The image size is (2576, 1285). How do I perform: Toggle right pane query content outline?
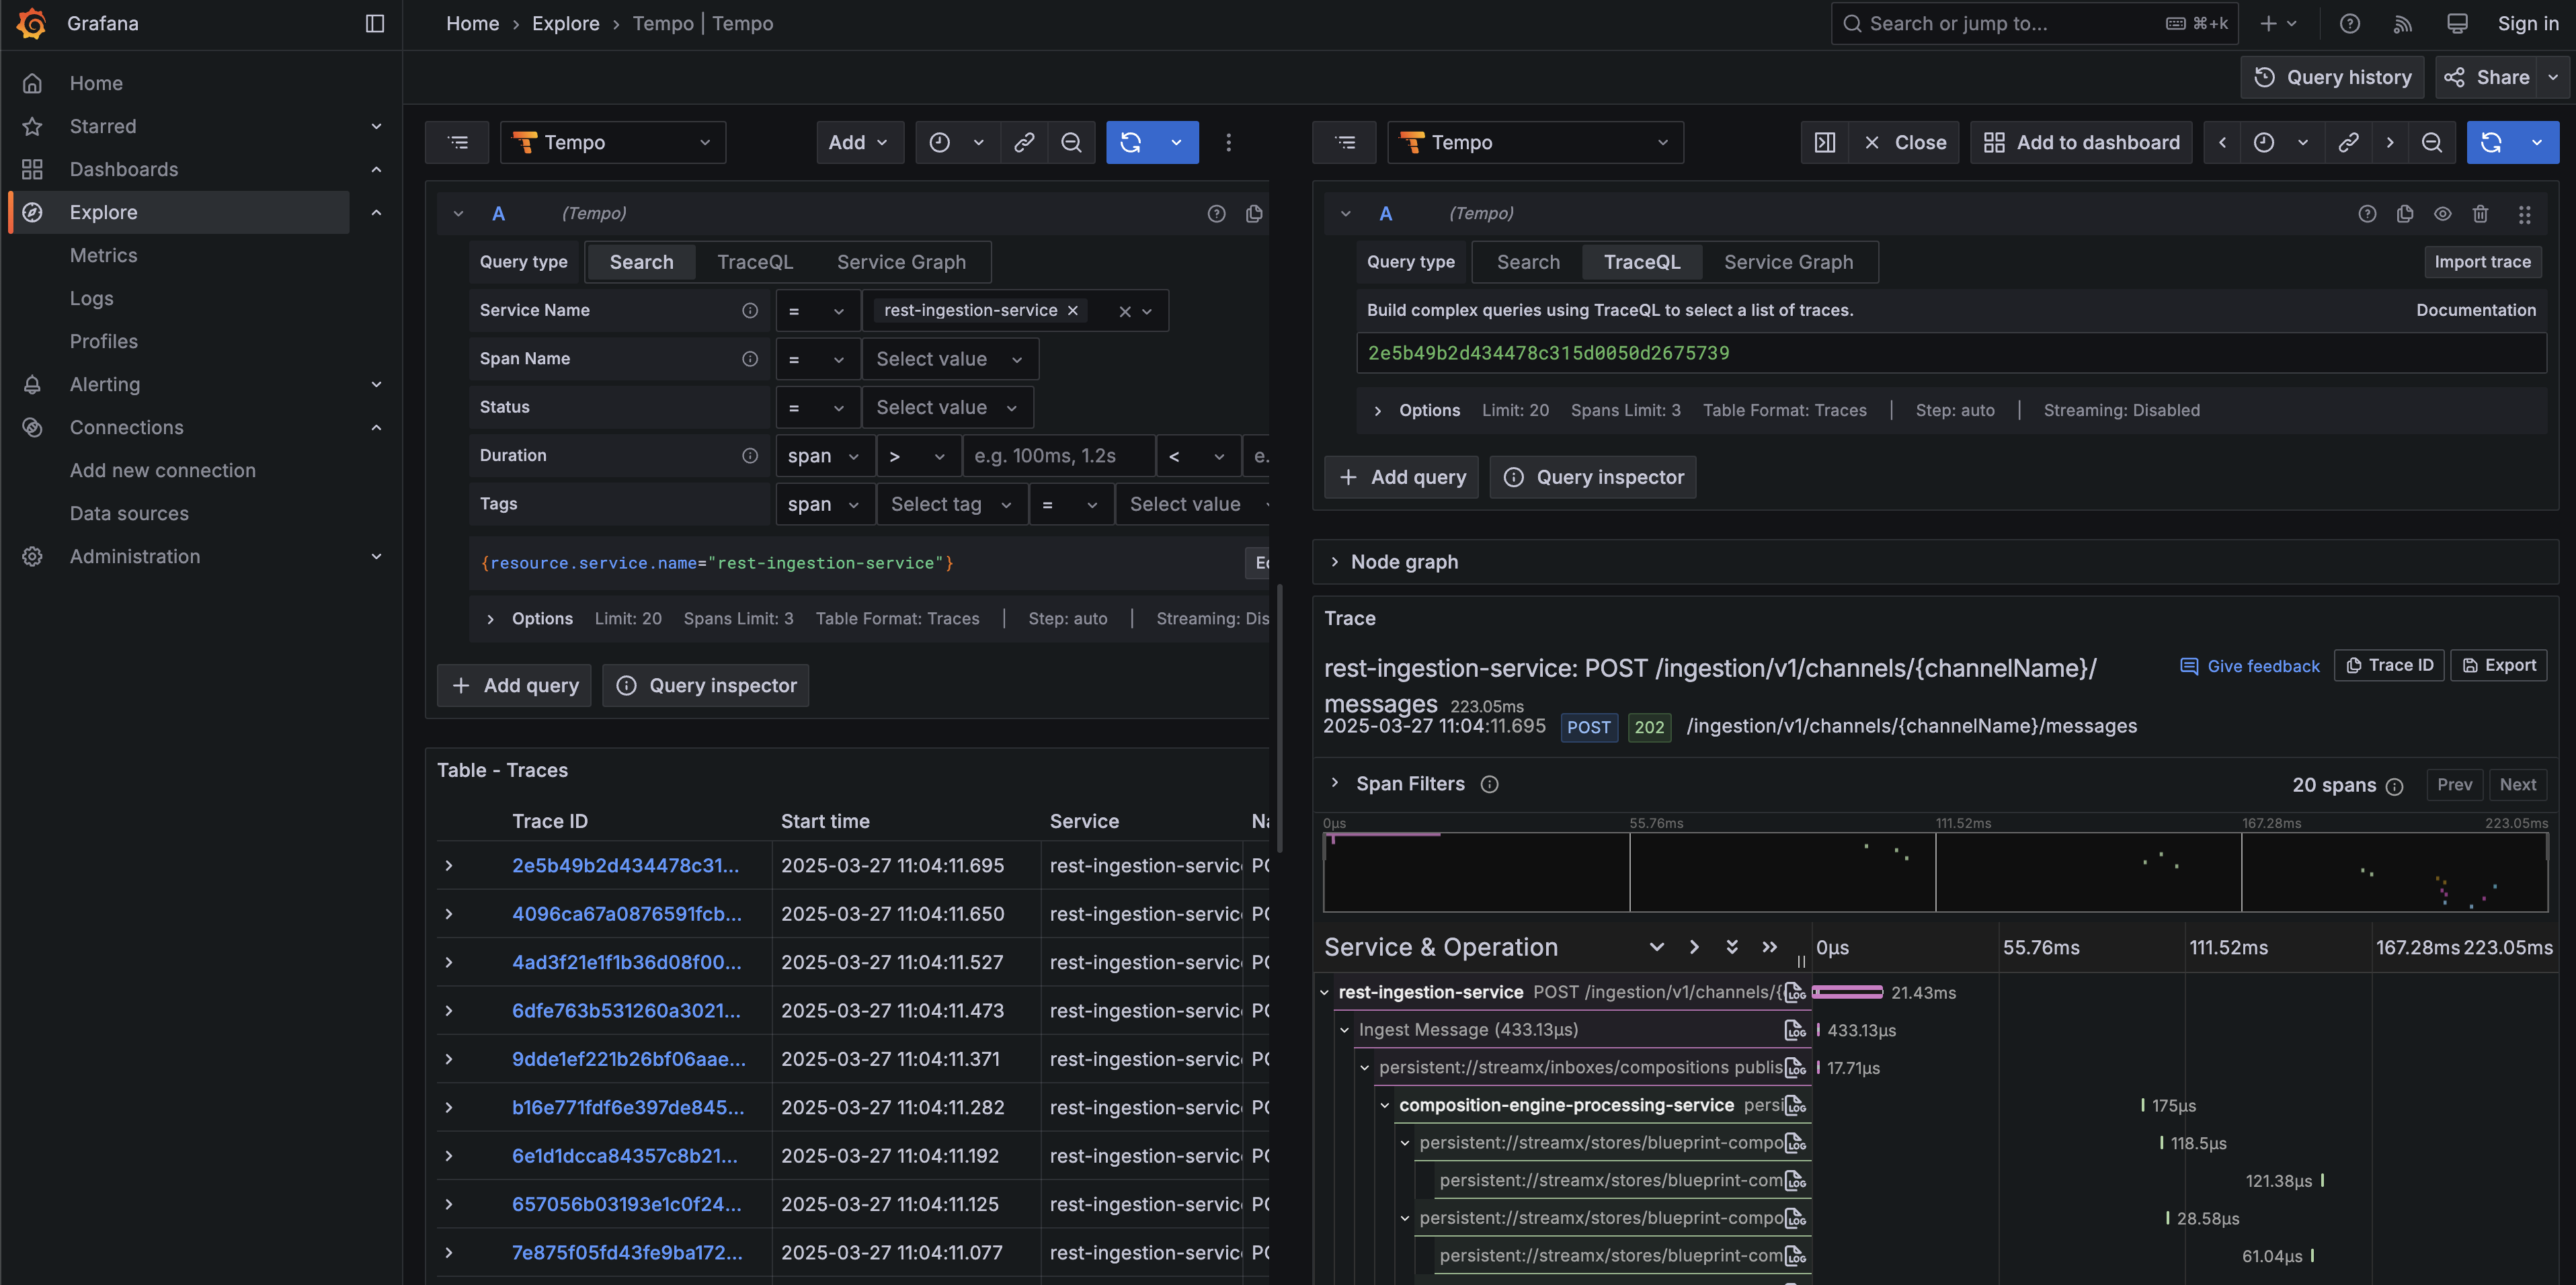(x=1345, y=143)
